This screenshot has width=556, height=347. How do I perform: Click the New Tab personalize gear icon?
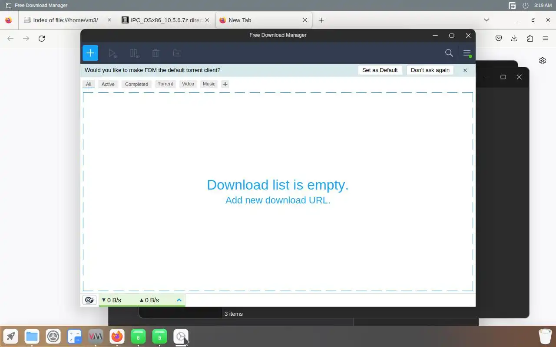click(543, 61)
